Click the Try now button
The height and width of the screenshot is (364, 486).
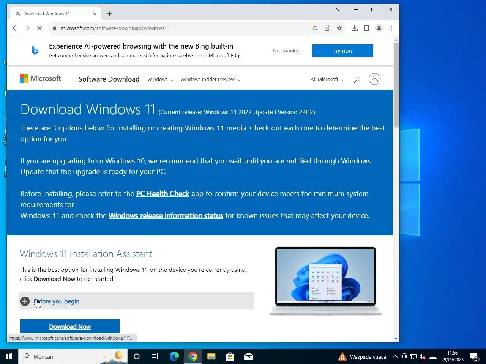[343, 51]
